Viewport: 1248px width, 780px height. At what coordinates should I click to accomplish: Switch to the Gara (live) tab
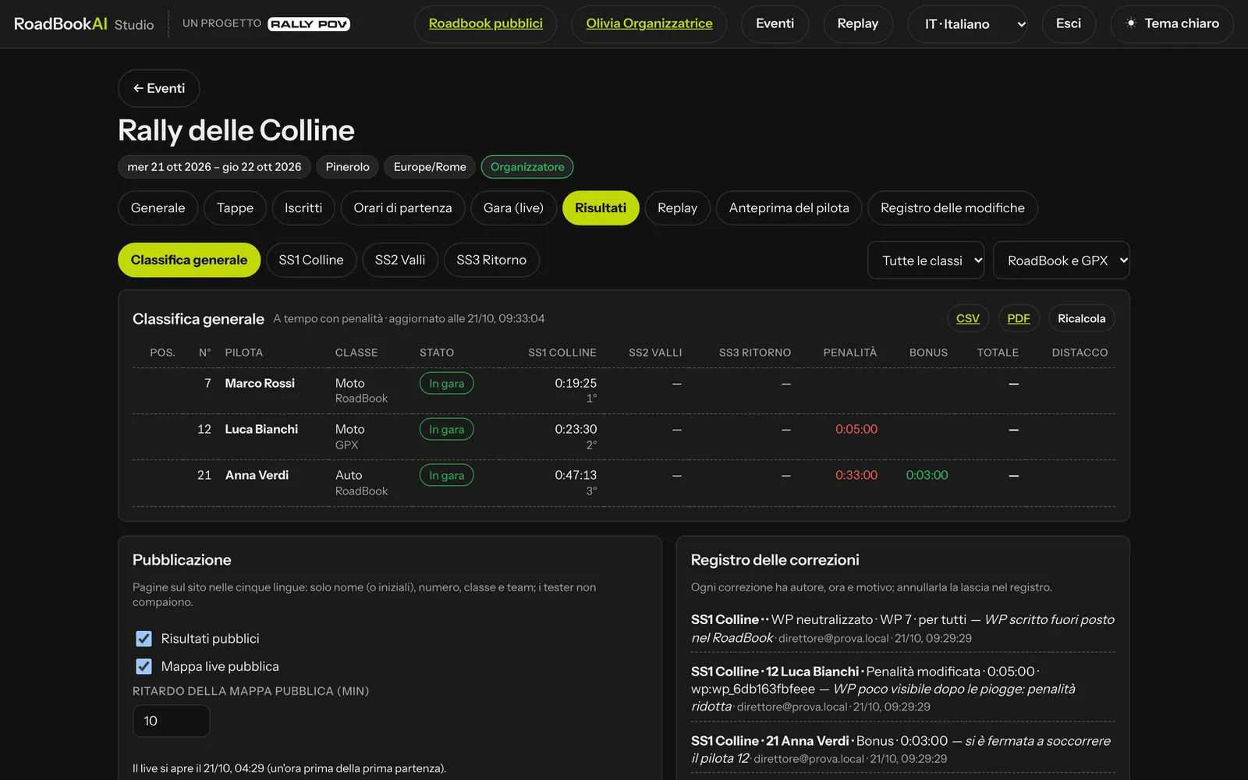pos(513,208)
